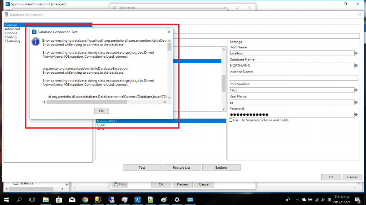366x205 pixels.
Task: Click the Database Name field with NORTHWND
Action: point(291,65)
